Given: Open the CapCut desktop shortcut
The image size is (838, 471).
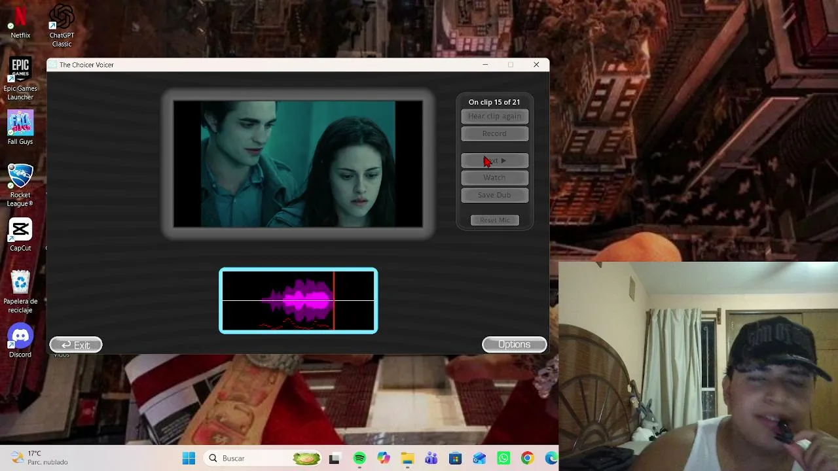Looking at the screenshot, I should point(20,235).
